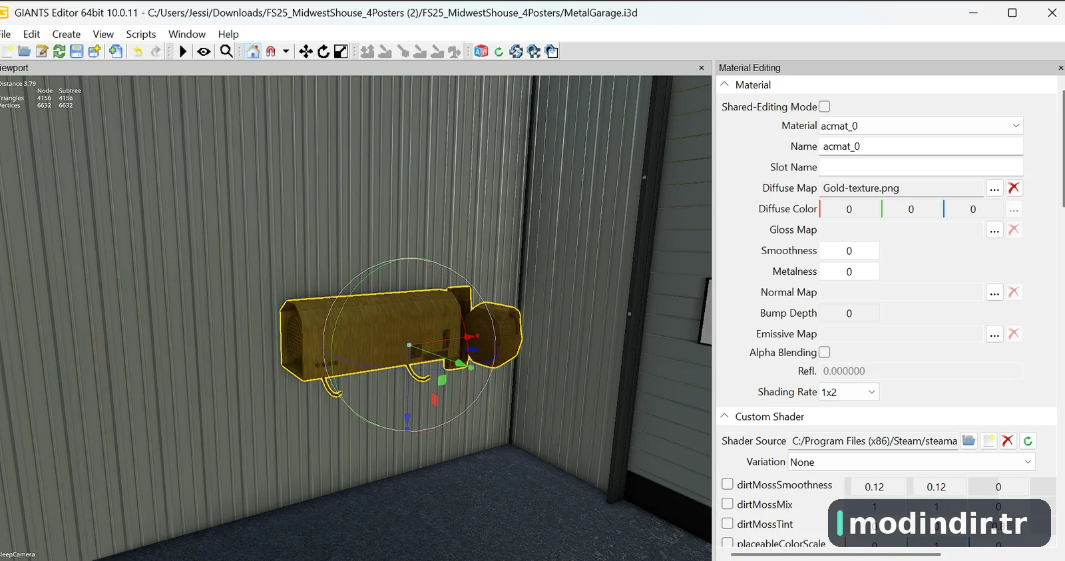The width and height of the screenshot is (1065, 561).
Task: Check the placeableColorScale checkbox
Action: pos(728,543)
